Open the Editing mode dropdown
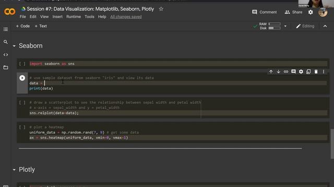This screenshot has width=334, height=187. [x=305, y=26]
